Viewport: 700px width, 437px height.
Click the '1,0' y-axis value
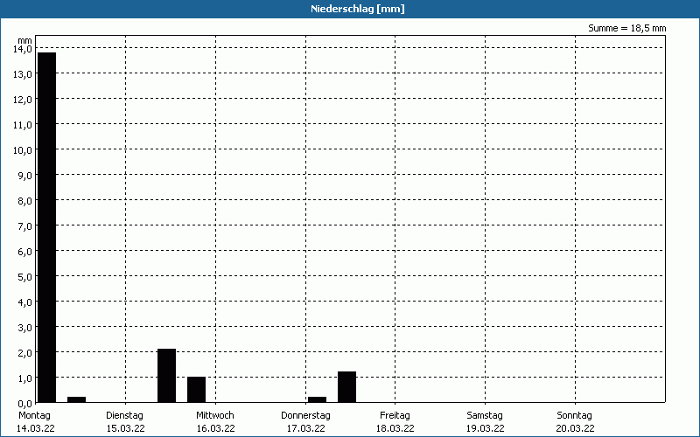pyautogui.click(x=24, y=378)
